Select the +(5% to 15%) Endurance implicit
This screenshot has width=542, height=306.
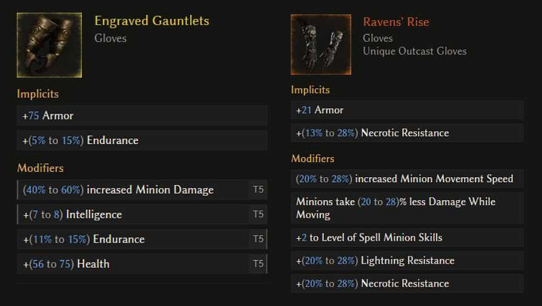pyautogui.click(x=142, y=140)
